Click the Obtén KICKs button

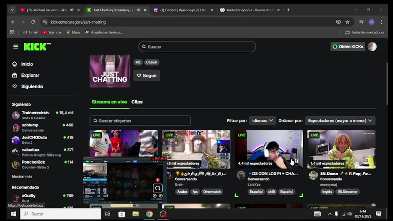click(348, 47)
